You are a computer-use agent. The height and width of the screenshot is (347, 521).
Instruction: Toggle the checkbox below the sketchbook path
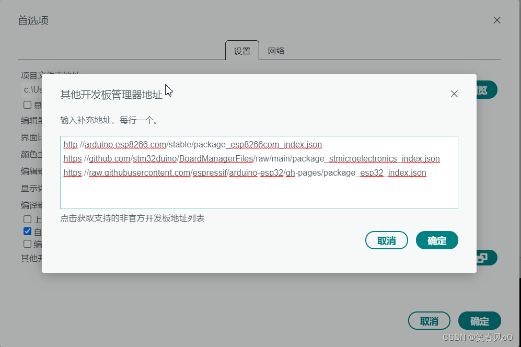pyautogui.click(x=28, y=105)
